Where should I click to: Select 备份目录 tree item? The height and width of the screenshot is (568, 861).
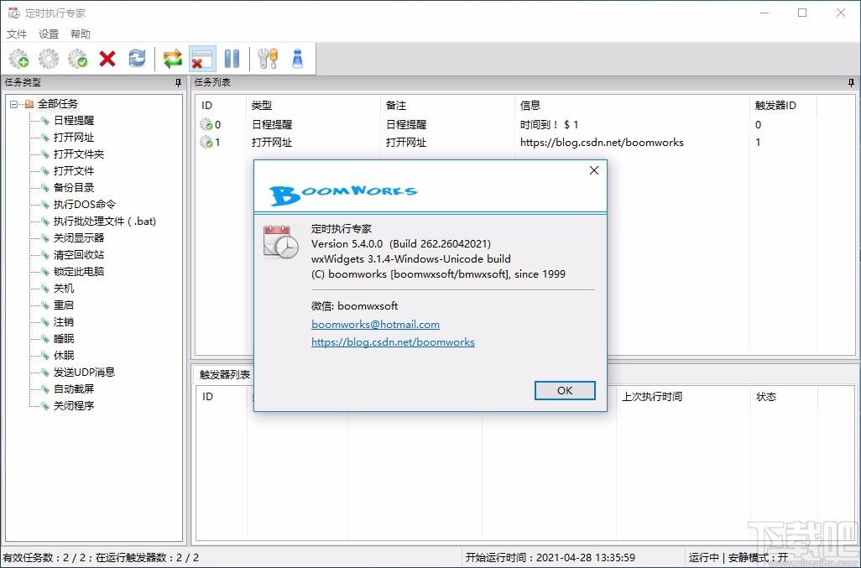(x=74, y=188)
